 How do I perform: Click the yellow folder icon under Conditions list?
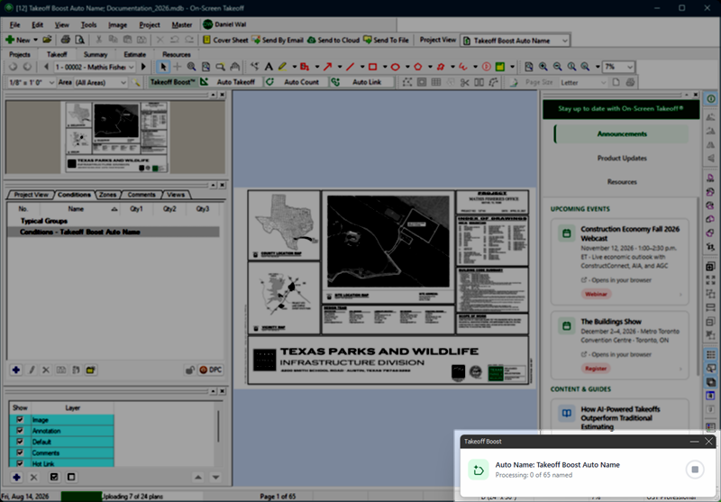click(91, 370)
